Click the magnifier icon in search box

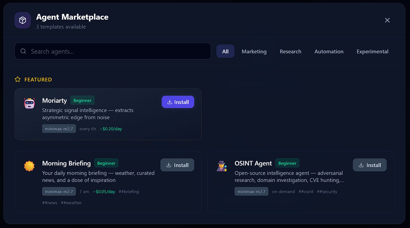click(23, 51)
